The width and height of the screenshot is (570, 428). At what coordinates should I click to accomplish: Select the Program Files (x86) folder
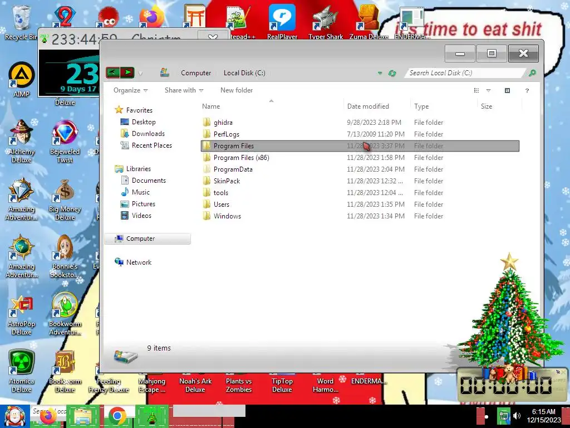pyautogui.click(x=360, y=158)
